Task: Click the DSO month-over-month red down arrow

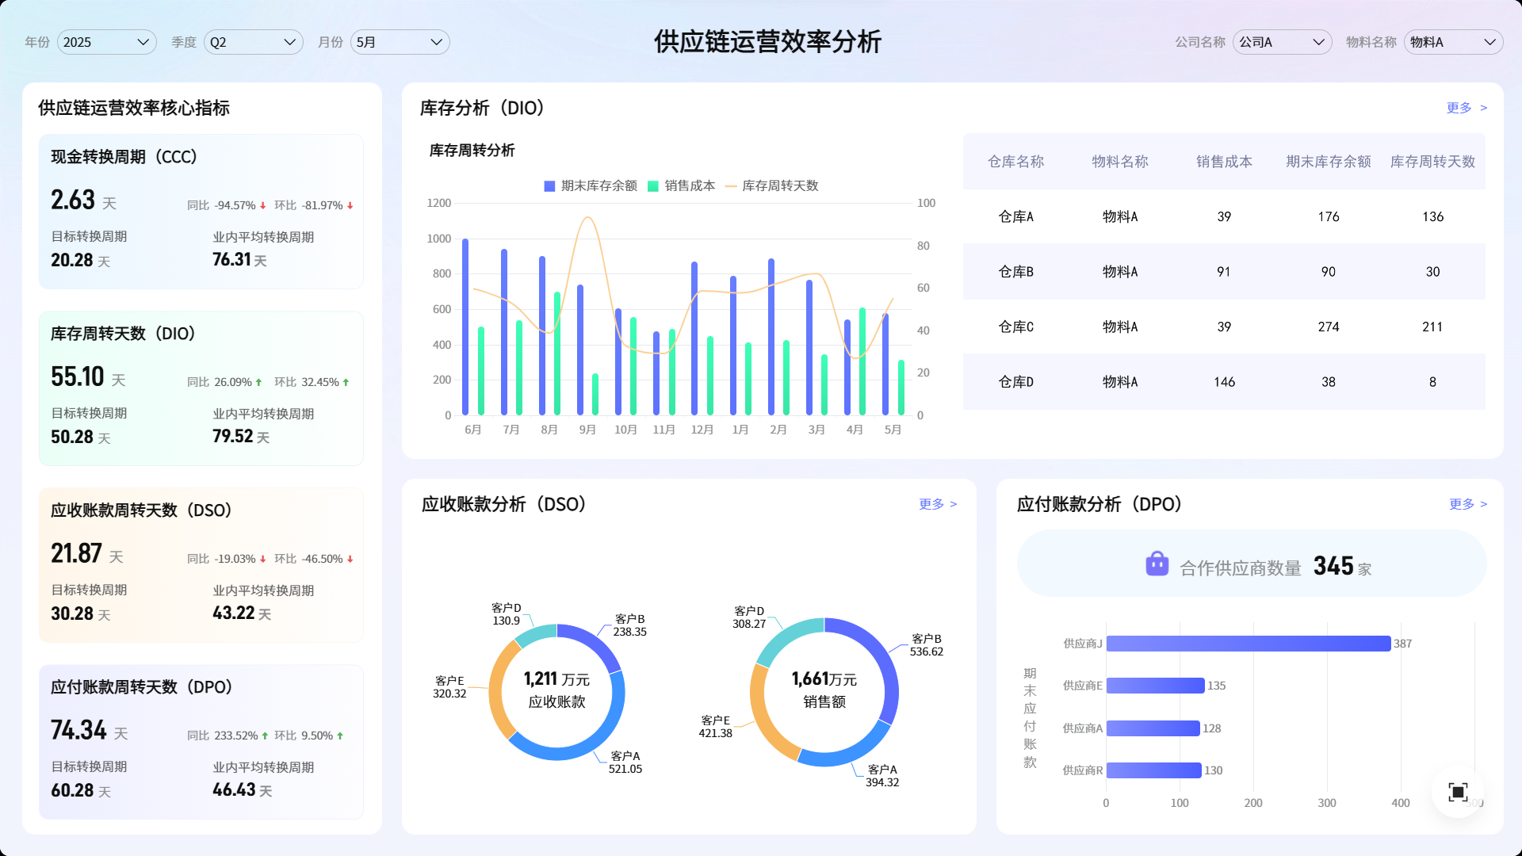Action: pyautogui.click(x=350, y=560)
